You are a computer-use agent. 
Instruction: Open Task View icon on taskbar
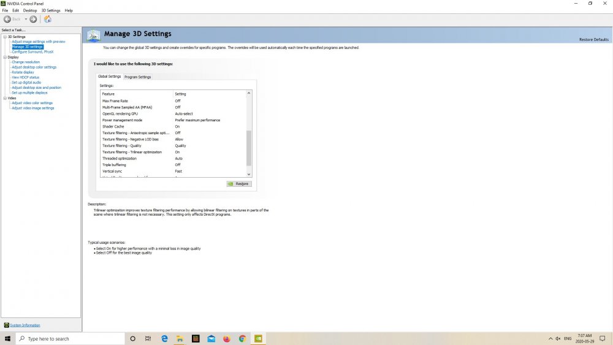[148, 339]
